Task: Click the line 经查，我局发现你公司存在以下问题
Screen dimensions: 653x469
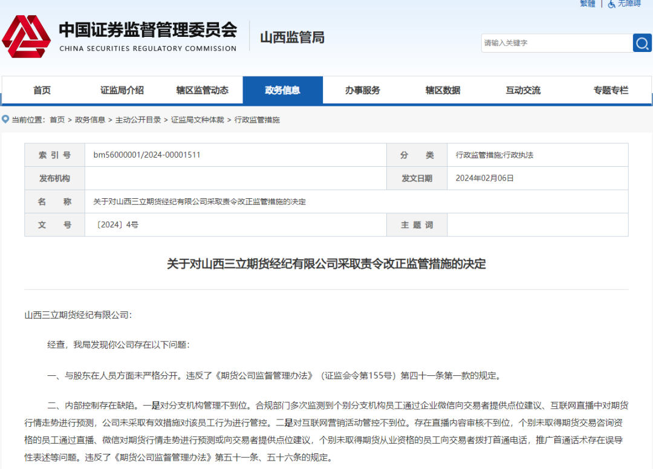Action: 119,344
